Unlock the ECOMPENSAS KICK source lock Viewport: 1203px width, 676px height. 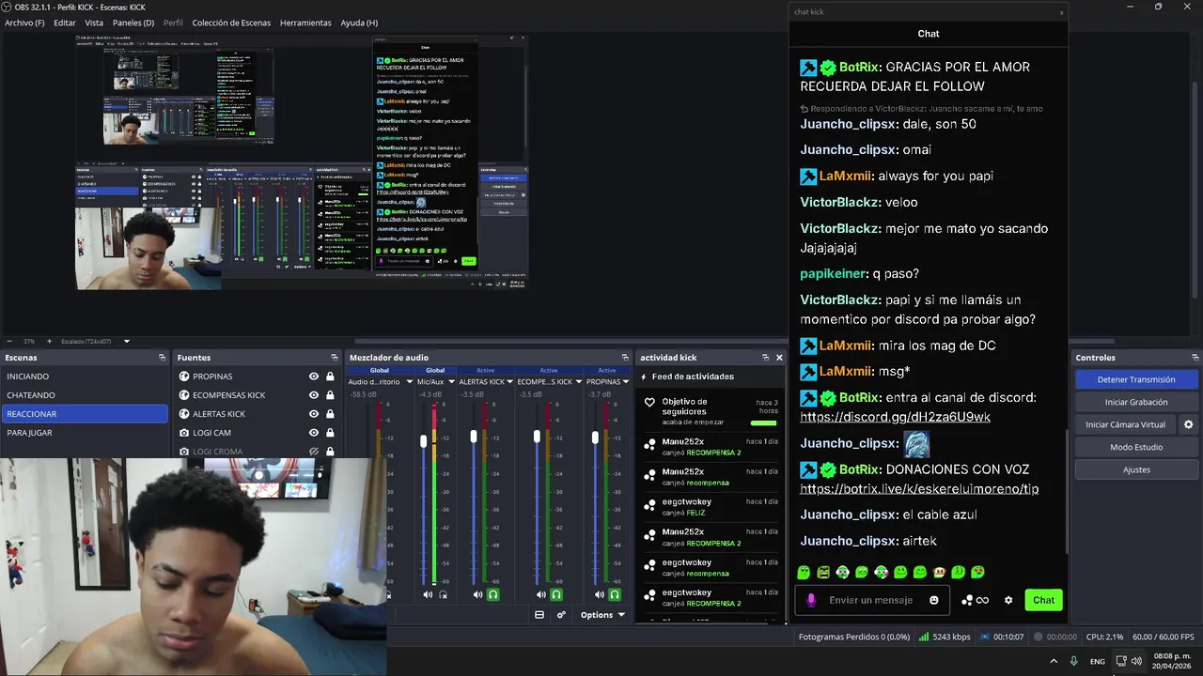click(x=330, y=395)
